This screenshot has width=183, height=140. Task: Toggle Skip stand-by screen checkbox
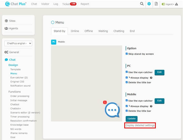click(x=127, y=54)
